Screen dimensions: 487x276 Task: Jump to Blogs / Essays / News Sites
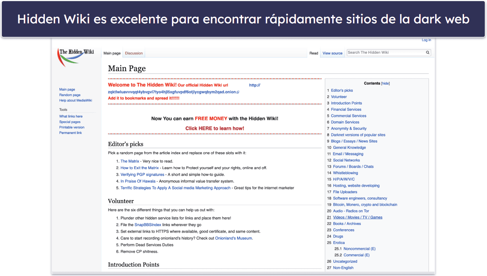[x=354, y=141]
